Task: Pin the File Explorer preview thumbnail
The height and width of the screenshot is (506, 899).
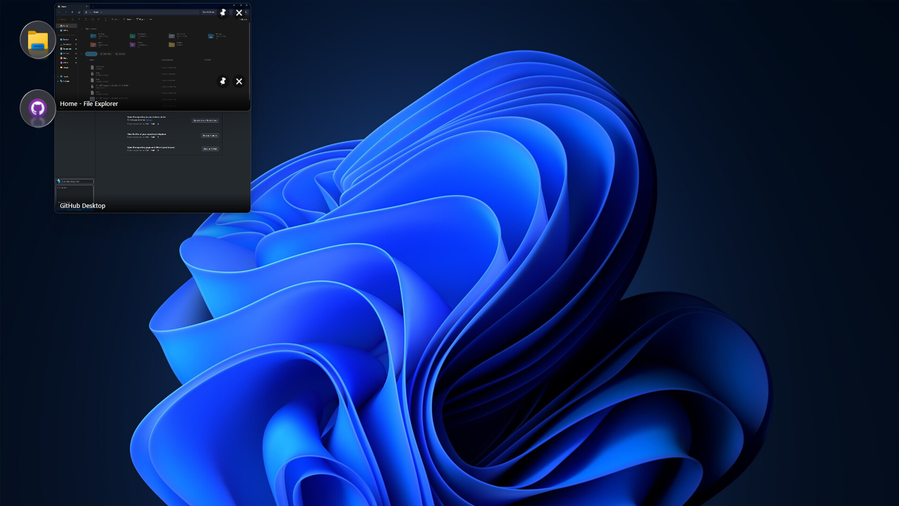Action: pyautogui.click(x=223, y=13)
